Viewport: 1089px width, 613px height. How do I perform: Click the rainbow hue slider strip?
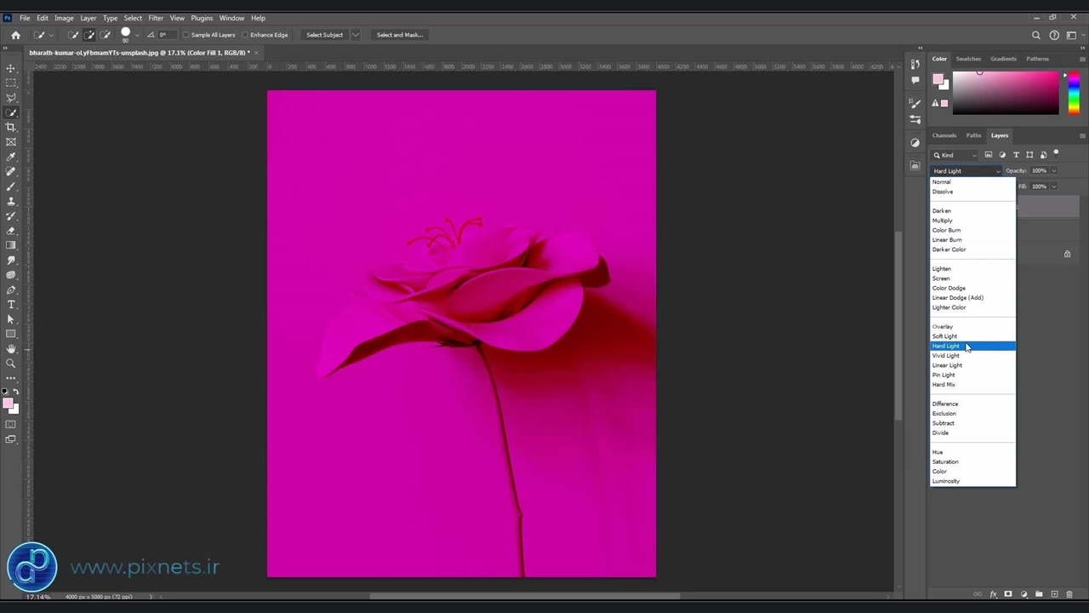[1074, 93]
